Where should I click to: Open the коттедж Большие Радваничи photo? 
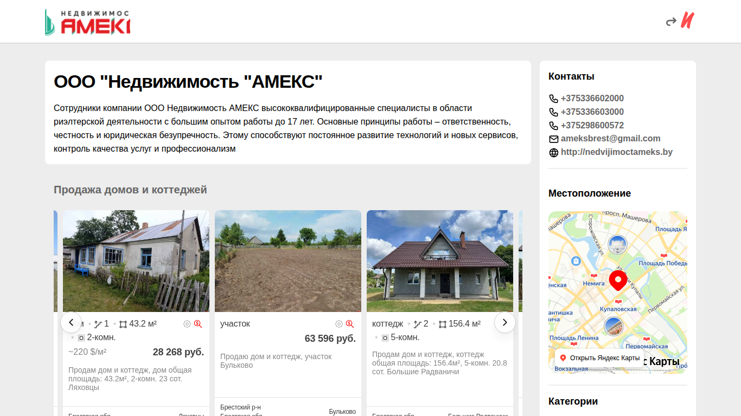coord(440,261)
